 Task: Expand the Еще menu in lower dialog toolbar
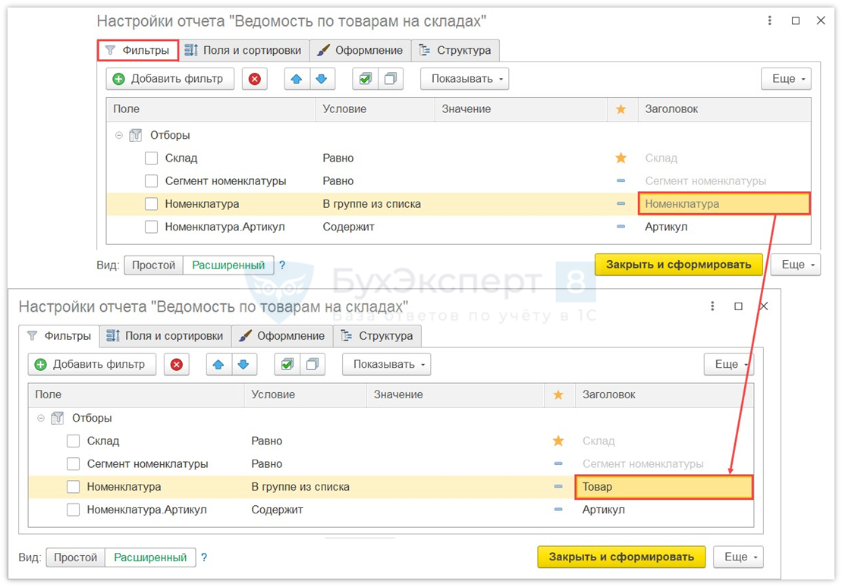(731, 365)
